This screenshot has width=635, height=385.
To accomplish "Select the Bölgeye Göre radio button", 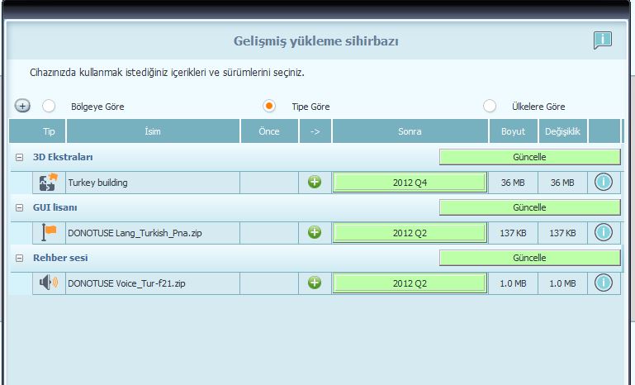I will pos(49,106).
